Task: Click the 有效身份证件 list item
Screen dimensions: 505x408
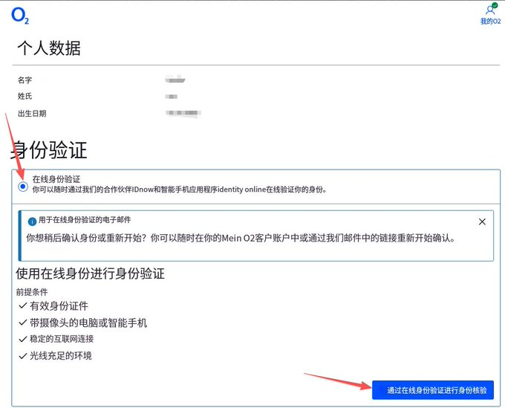Action: point(59,306)
